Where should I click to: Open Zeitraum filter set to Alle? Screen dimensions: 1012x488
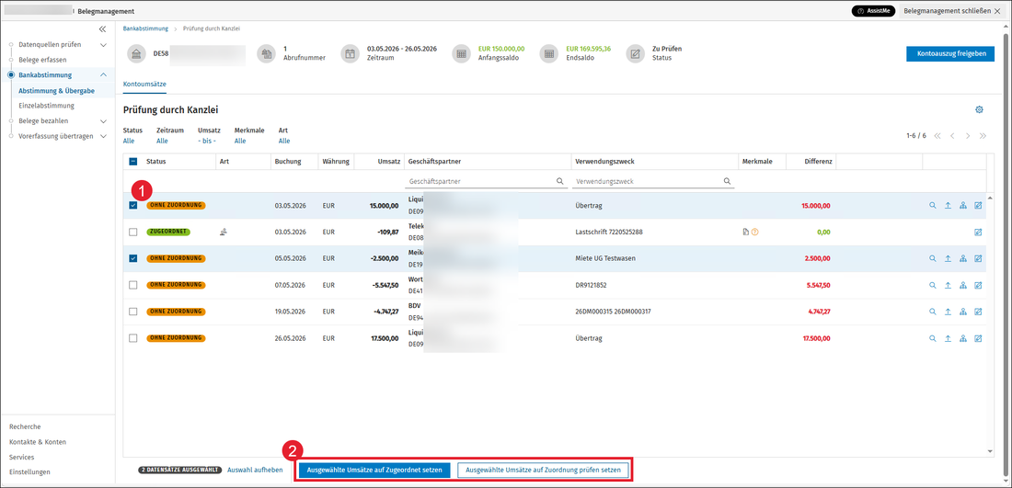point(162,141)
